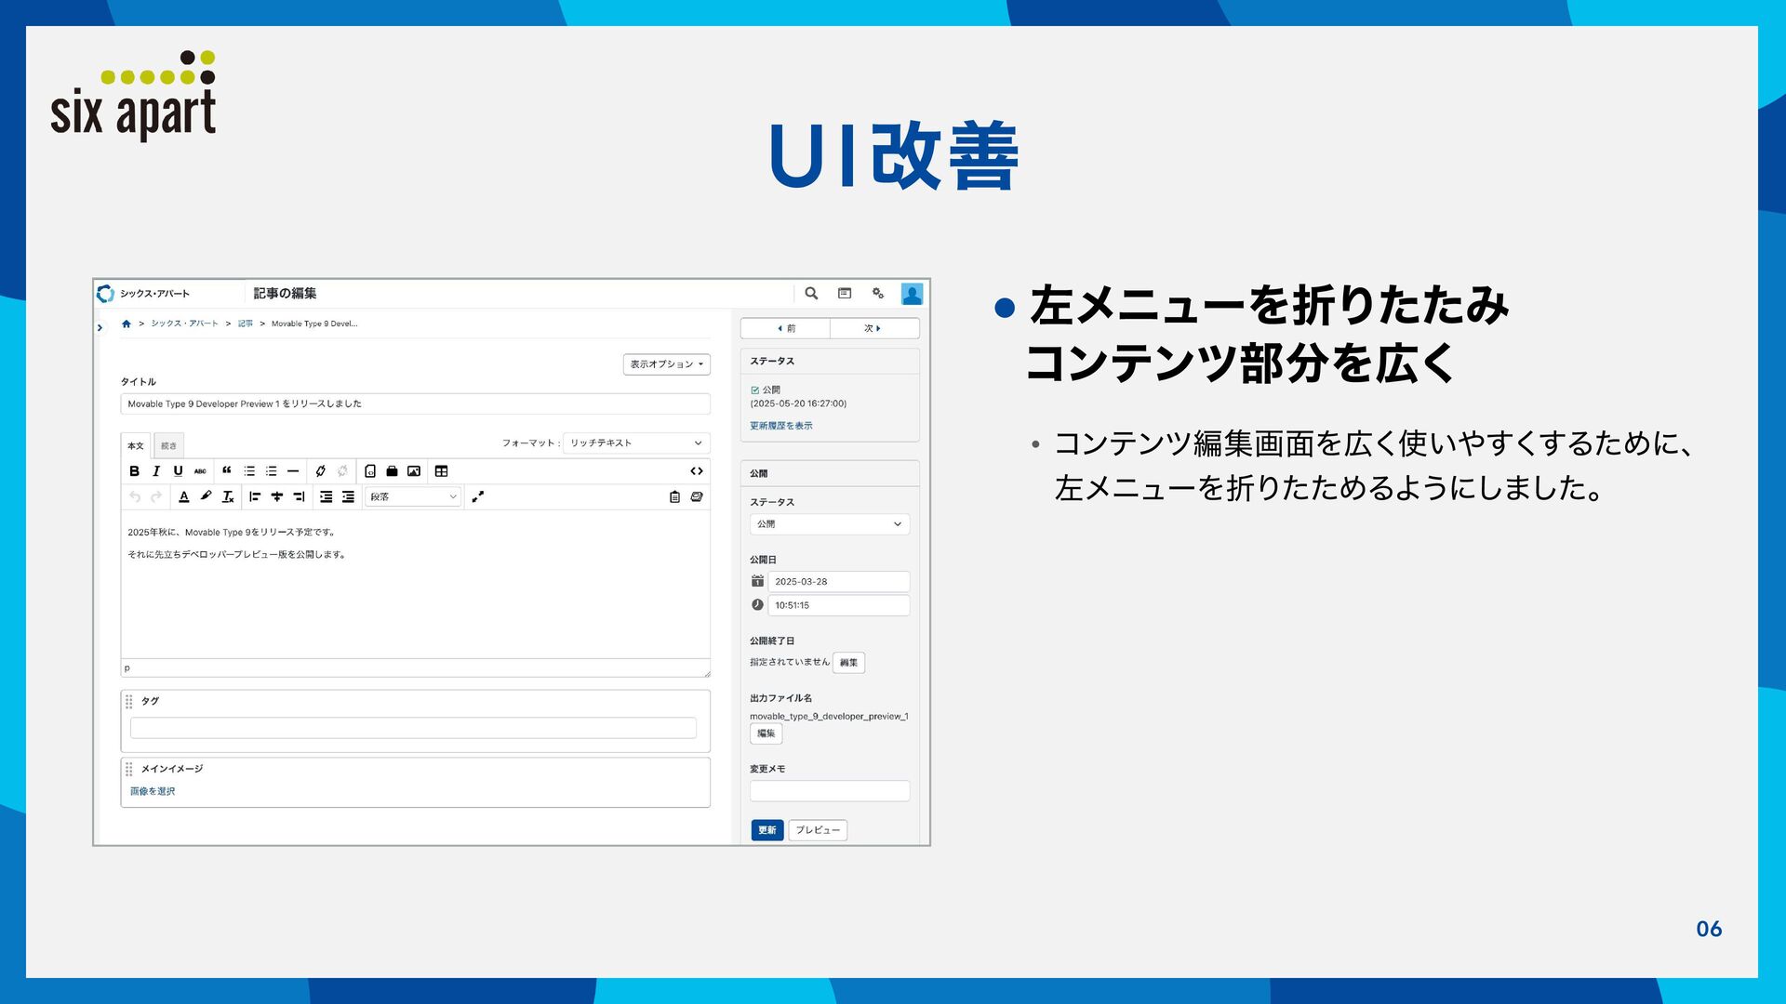The height and width of the screenshot is (1004, 1786).
Task: Click the 更新 button
Action: pos(766,830)
